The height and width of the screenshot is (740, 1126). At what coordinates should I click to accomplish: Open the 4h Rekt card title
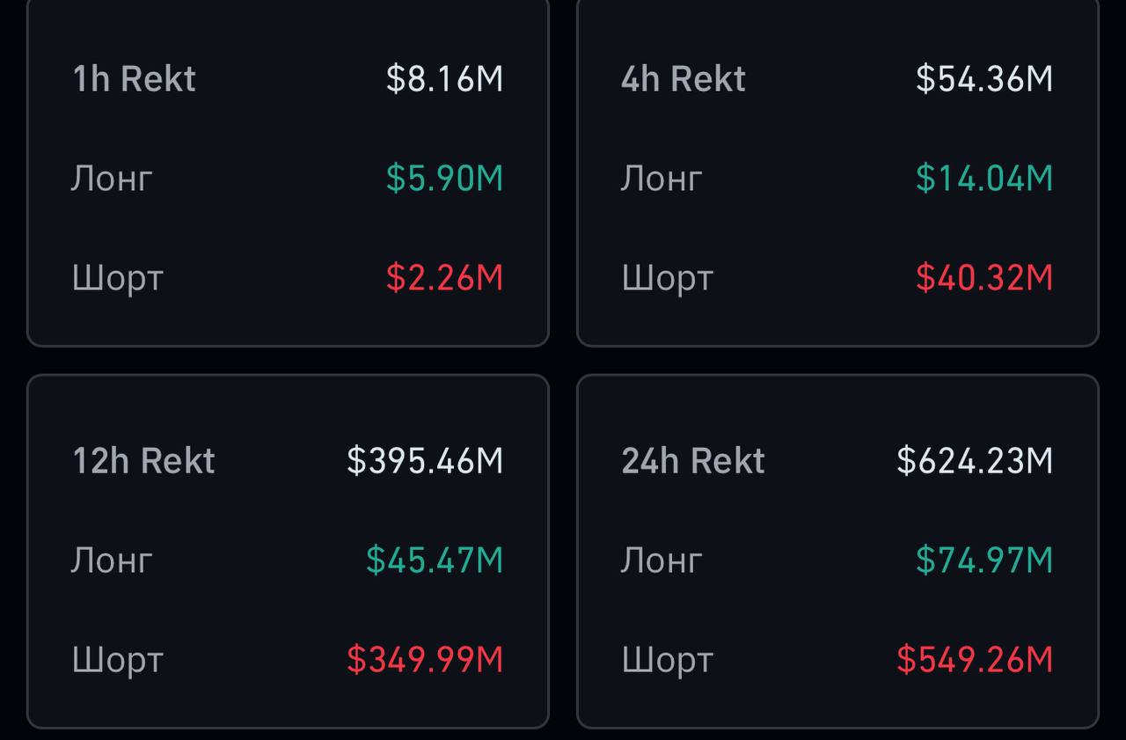[x=684, y=79]
